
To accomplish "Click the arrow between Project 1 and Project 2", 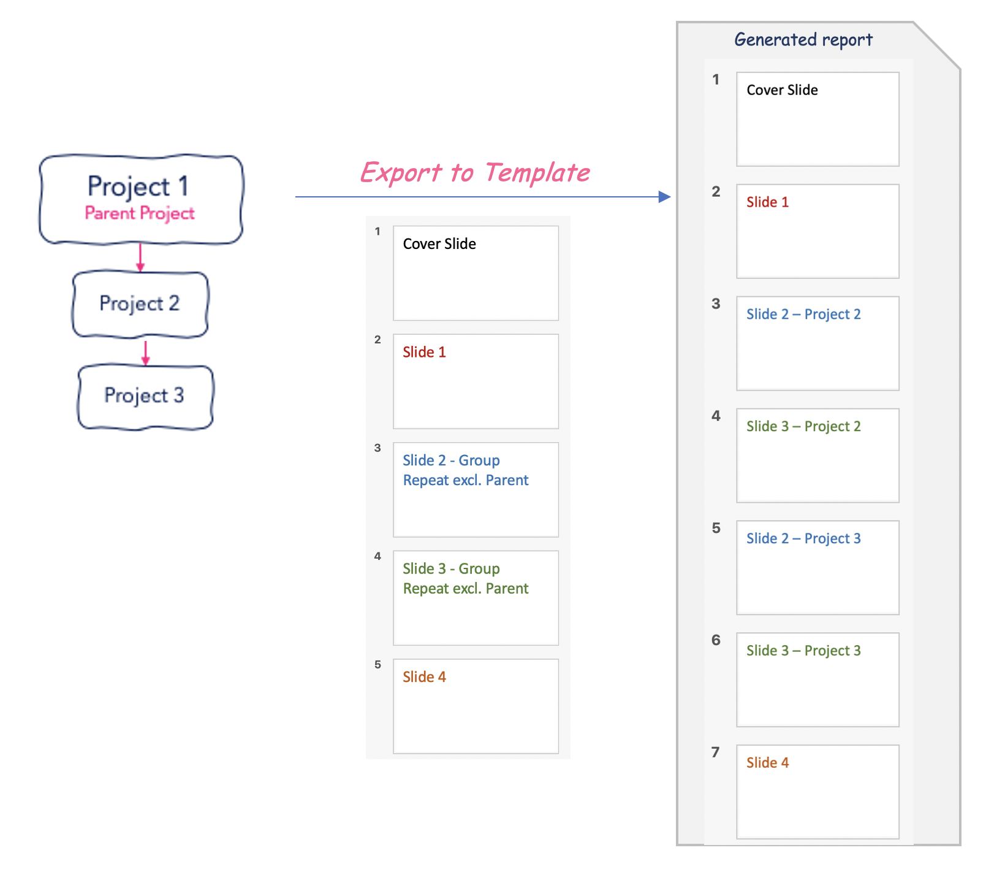I will pyautogui.click(x=140, y=258).
